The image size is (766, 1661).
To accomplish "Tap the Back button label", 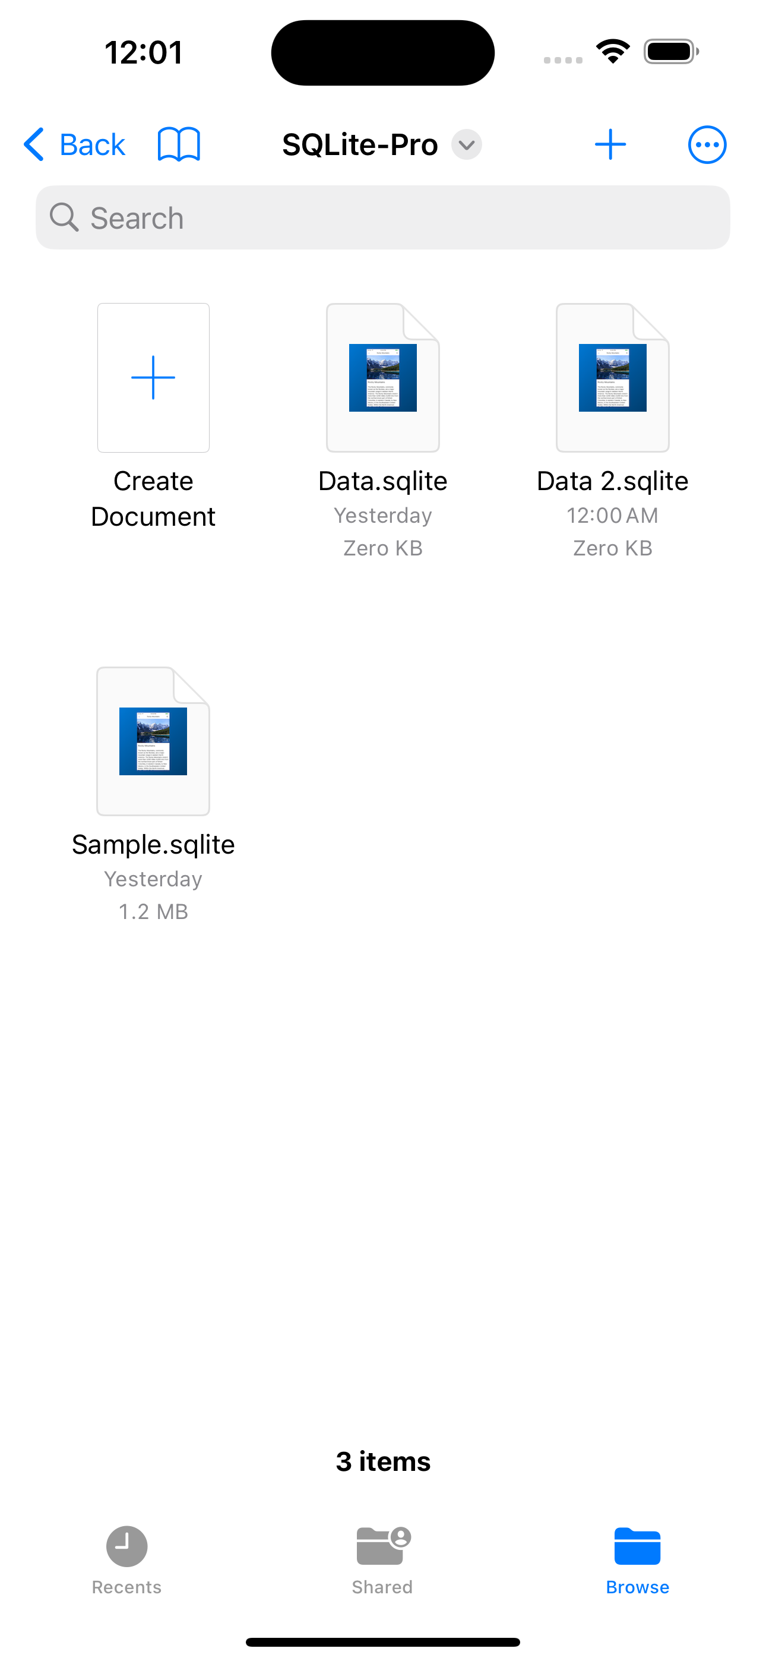I will point(92,144).
